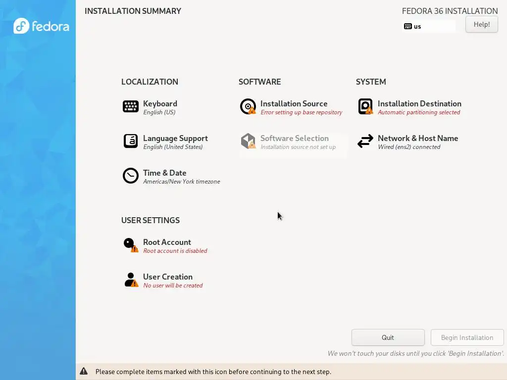Click the LOCALIZATION section heading
This screenshot has height=380, width=507.
pos(150,82)
